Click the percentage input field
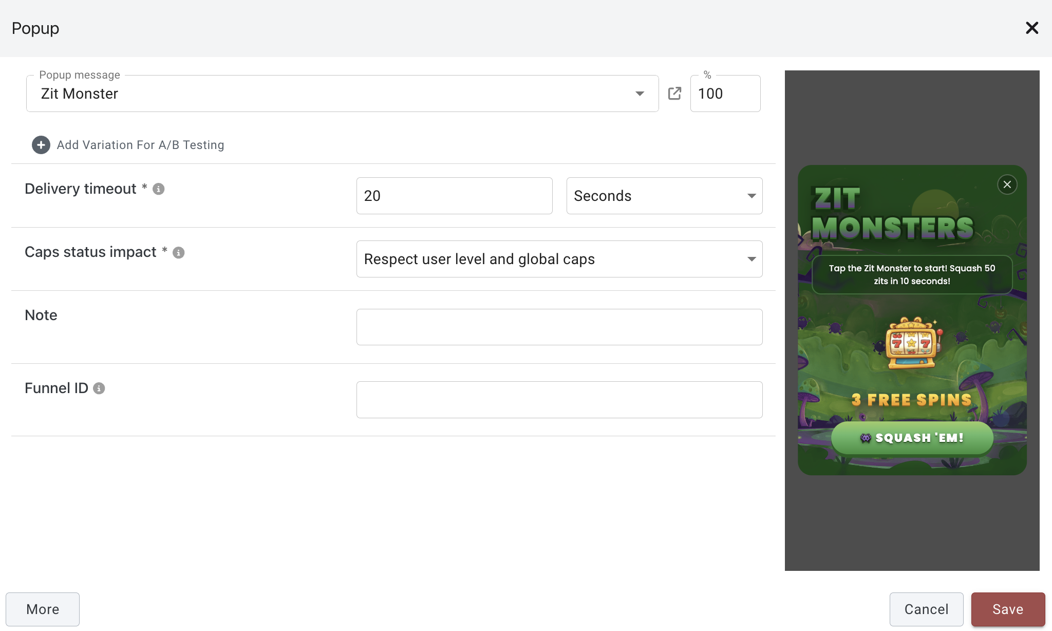Image resolution: width=1052 pixels, height=631 pixels. pyautogui.click(x=725, y=94)
